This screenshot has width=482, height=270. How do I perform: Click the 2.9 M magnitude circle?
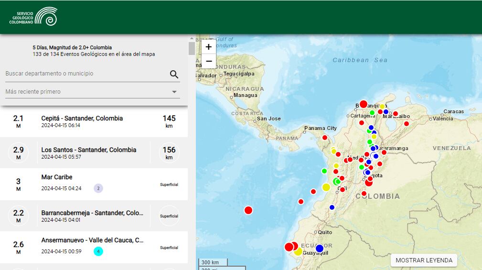18,153
